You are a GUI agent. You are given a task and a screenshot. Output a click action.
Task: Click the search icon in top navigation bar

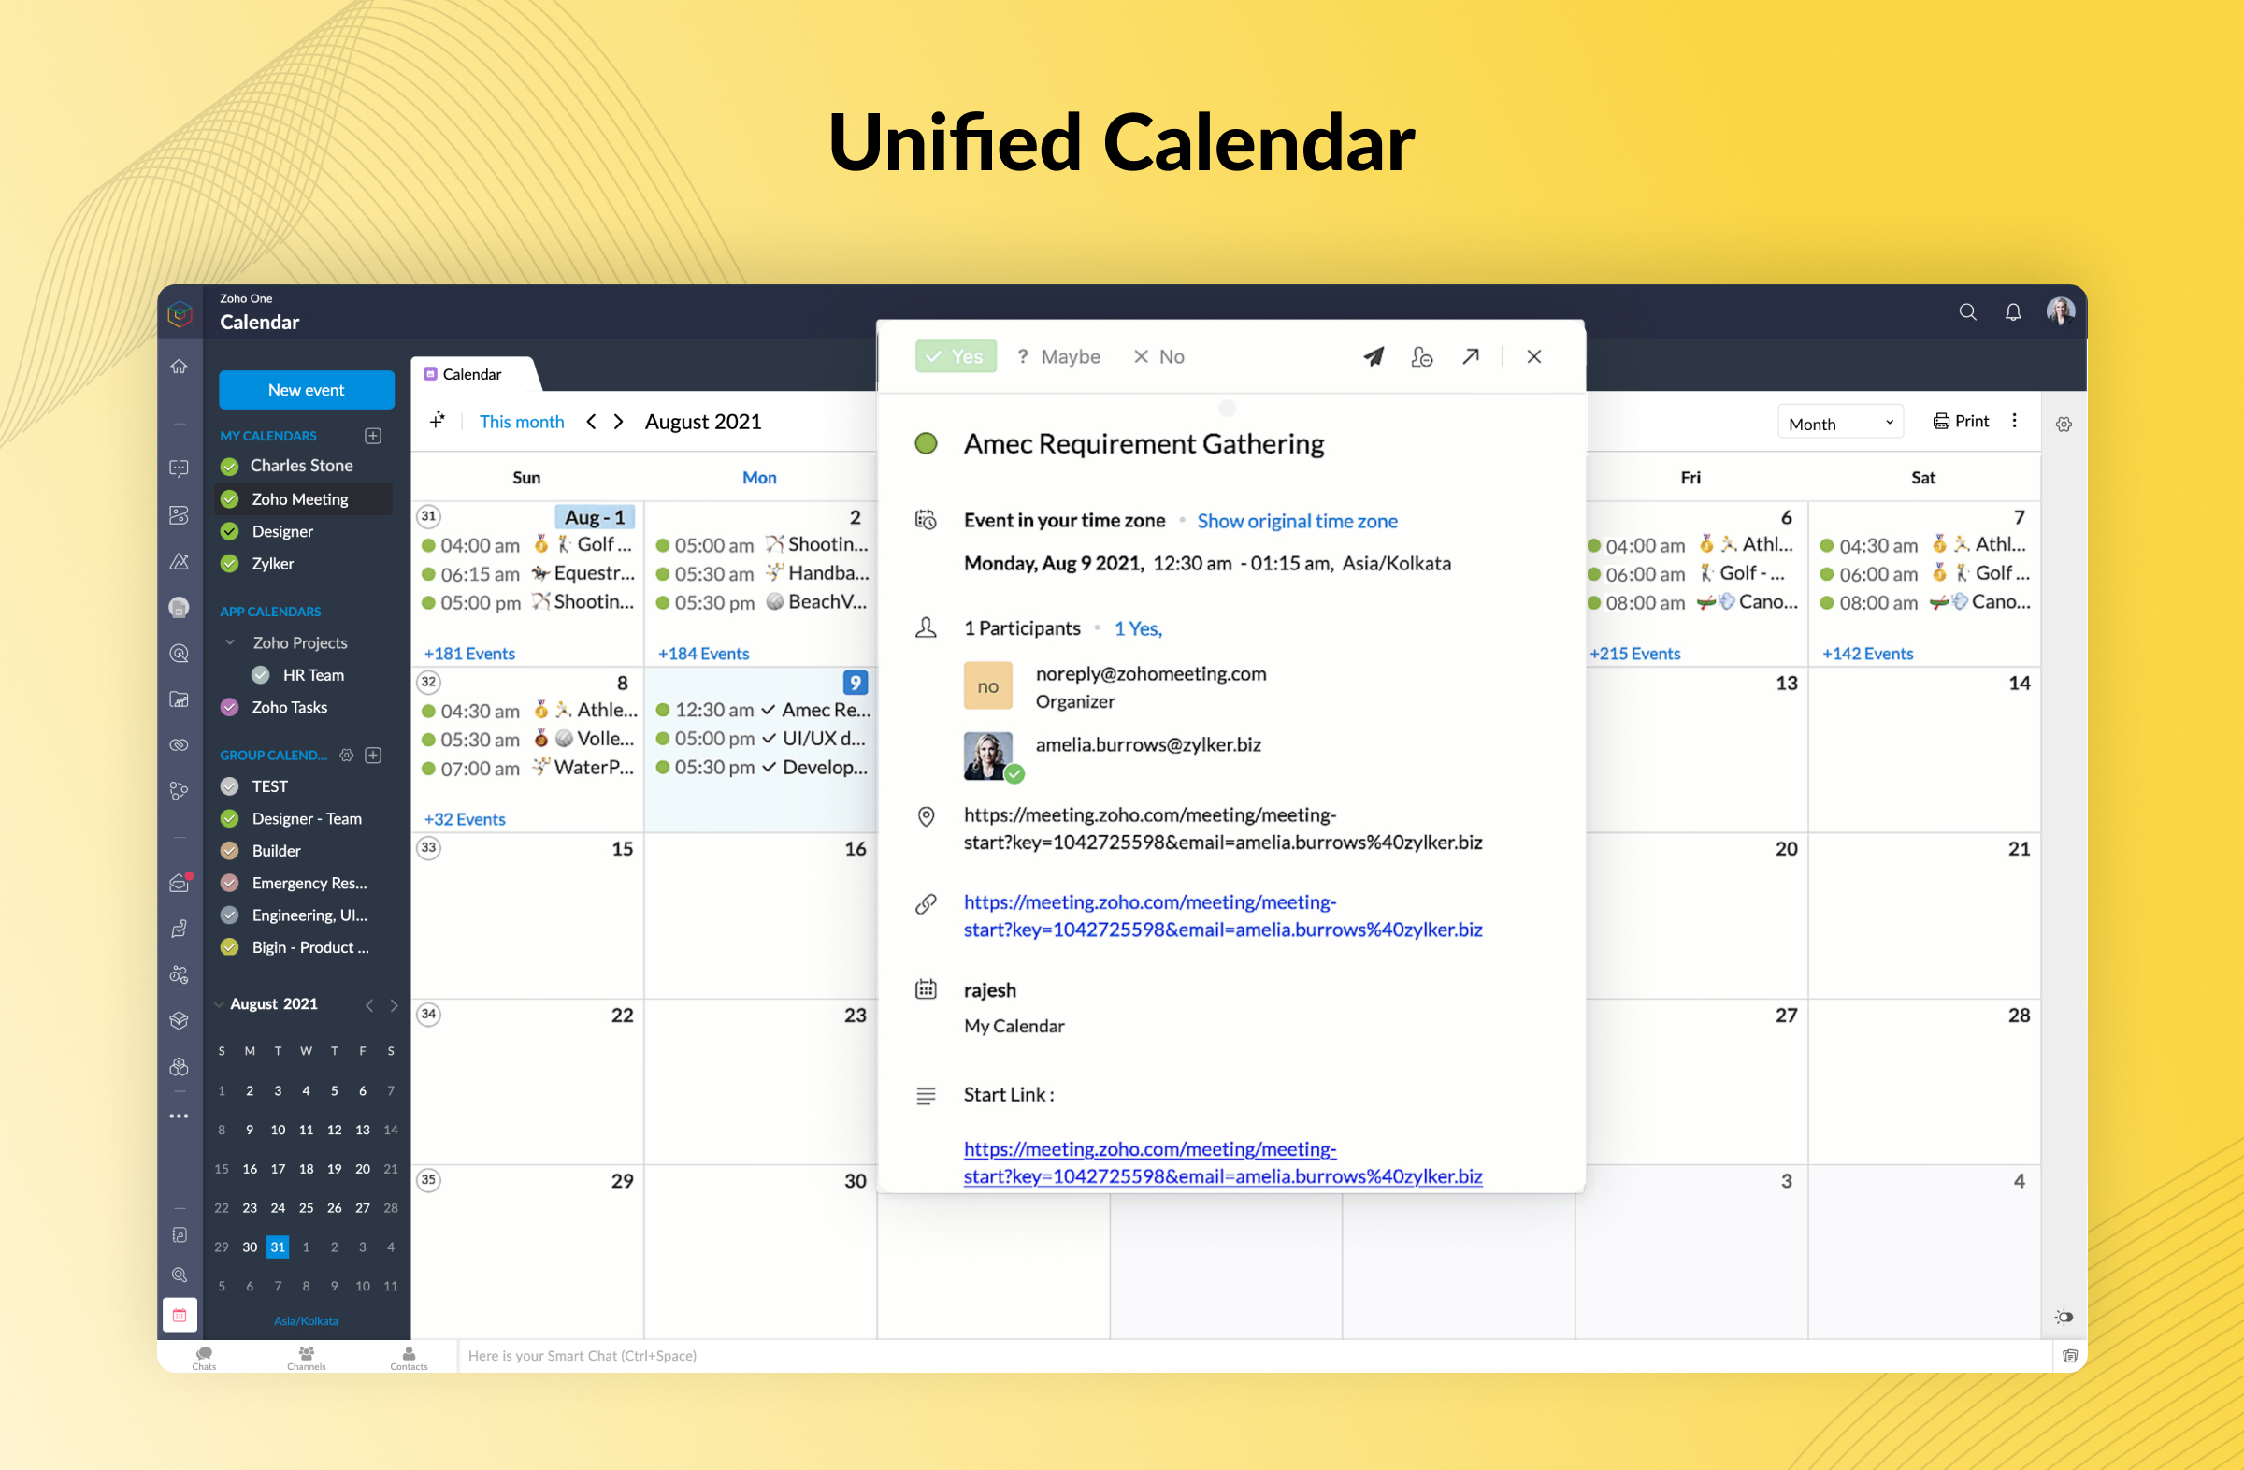[x=1968, y=311]
